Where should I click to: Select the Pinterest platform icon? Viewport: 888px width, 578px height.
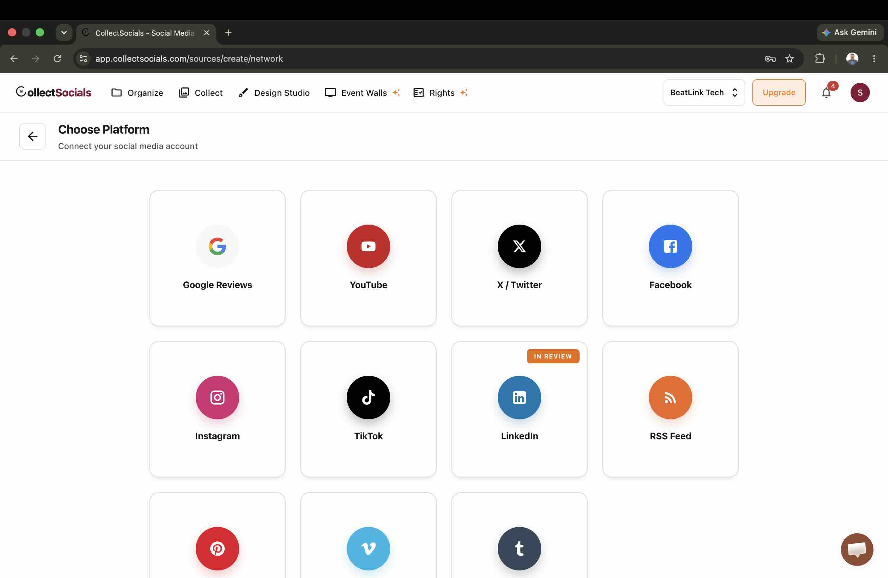[x=217, y=548]
